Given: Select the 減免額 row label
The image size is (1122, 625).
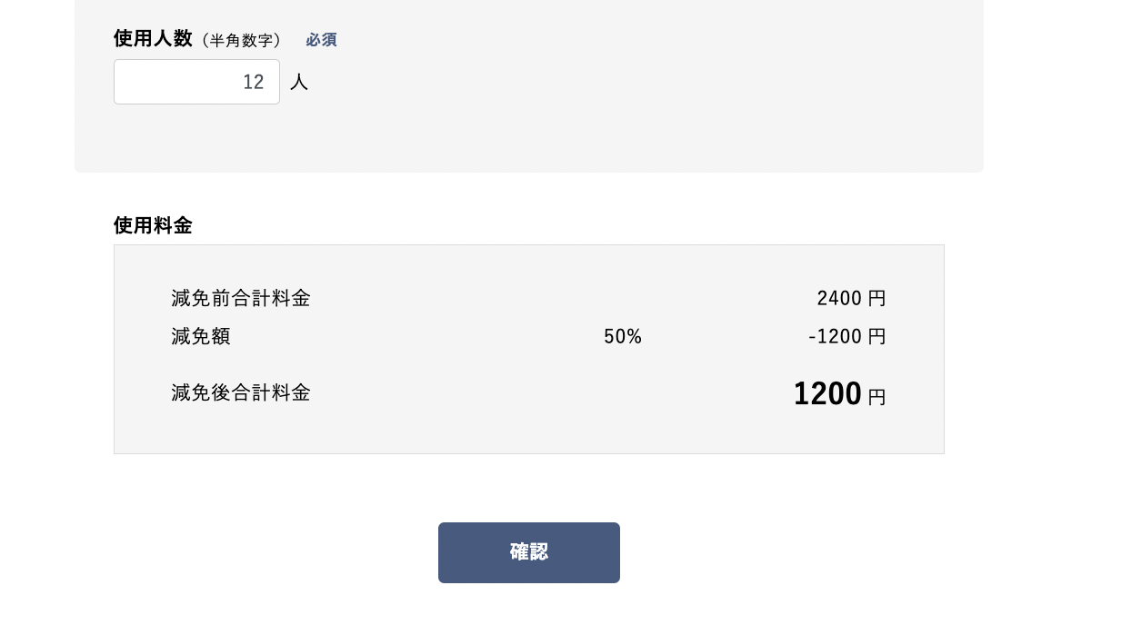Looking at the screenshot, I should click(201, 336).
